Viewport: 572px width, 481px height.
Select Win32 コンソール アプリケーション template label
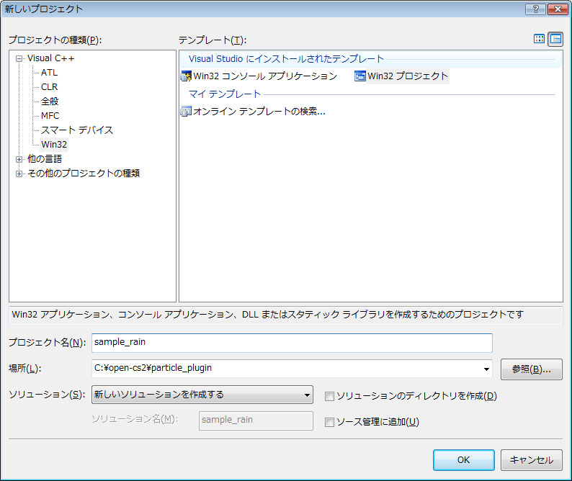click(265, 76)
